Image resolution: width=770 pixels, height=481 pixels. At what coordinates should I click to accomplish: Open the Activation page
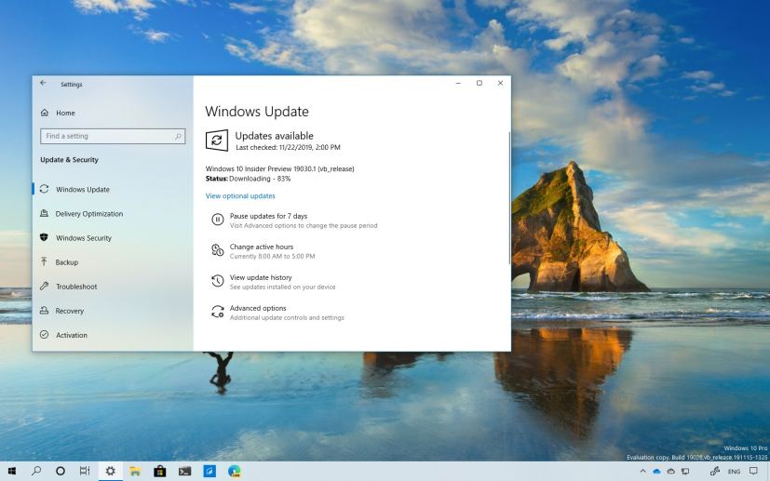tap(63, 335)
